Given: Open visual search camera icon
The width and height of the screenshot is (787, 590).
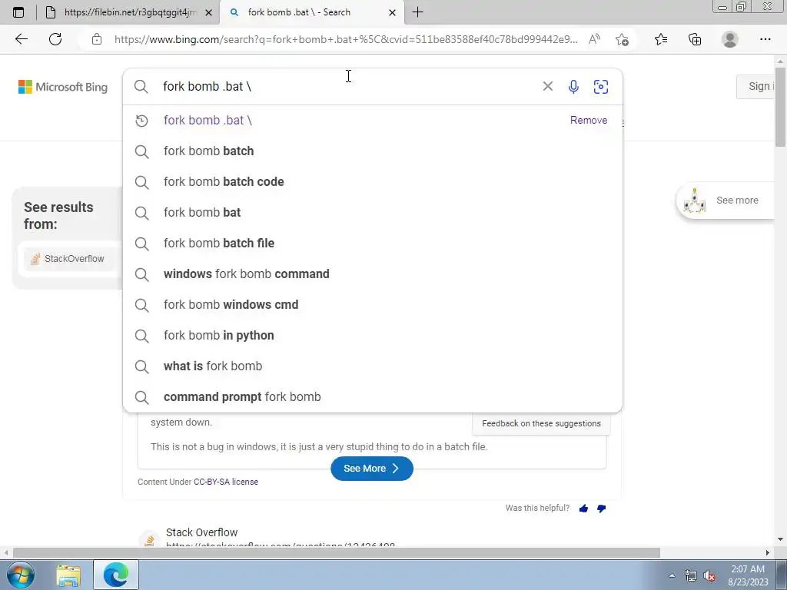Looking at the screenshot, I should pos(601,87).
